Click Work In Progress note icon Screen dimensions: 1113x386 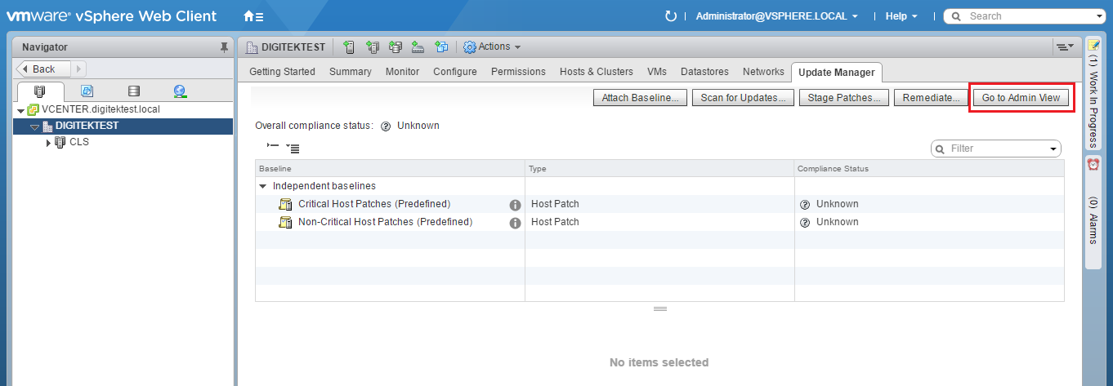(x=1093, y=44)
